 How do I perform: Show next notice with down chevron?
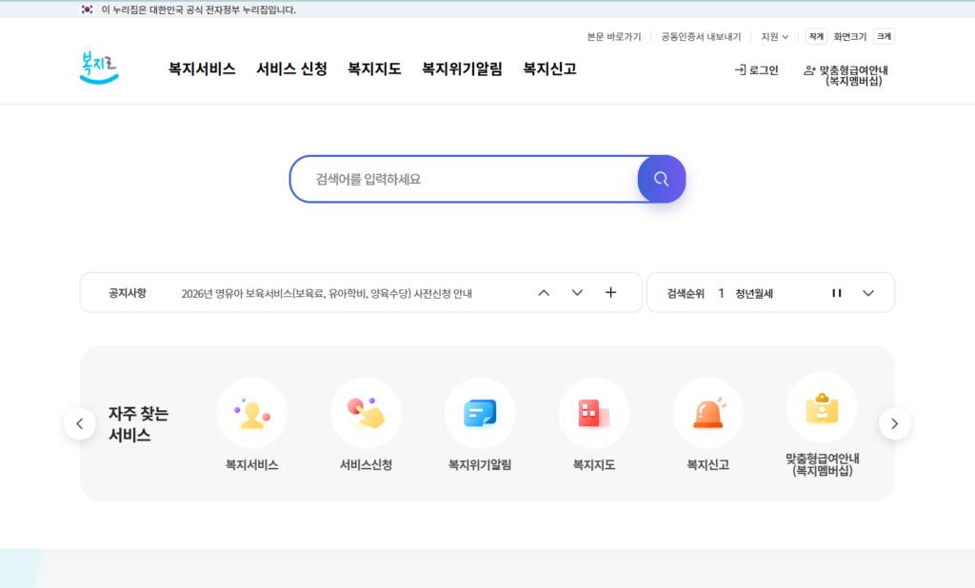point(577,293)
